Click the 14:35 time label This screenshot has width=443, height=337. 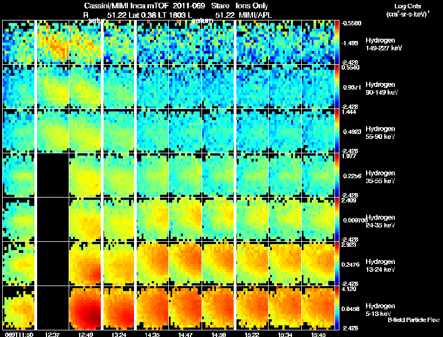[153, 335]
